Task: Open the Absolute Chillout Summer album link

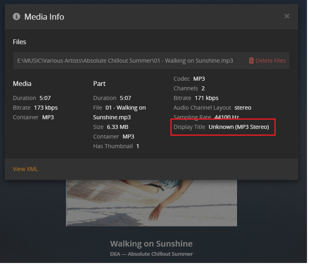Action: [160, 254]
